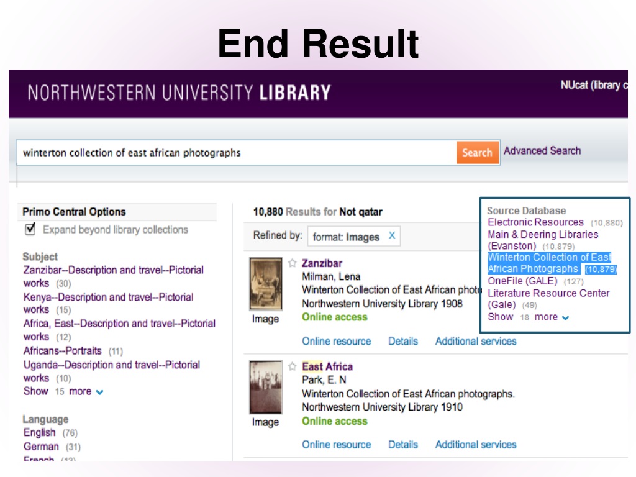Click Northwestern University Library 1908 text
The image size is (636, 477).
click(x=382, y=304)
